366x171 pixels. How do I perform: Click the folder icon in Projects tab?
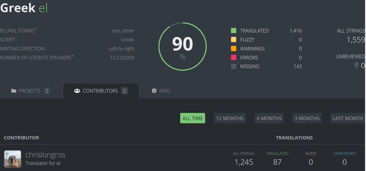click(x=14, y=91)
